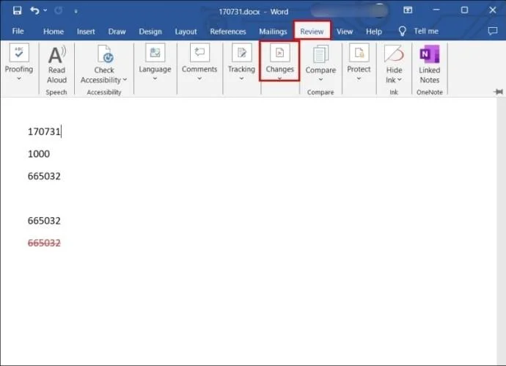Select the Review tab
Viewport: 506px width, 366px height.
click(x=312, y=32)
